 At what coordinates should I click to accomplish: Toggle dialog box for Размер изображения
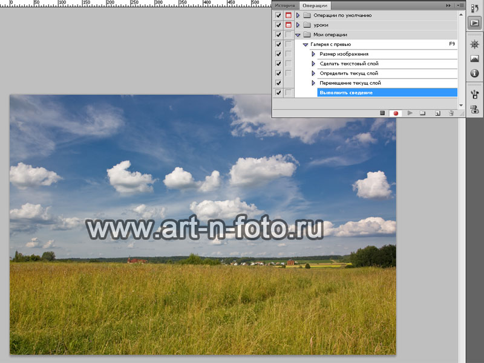pyautogui.click(x=289, y=54)
